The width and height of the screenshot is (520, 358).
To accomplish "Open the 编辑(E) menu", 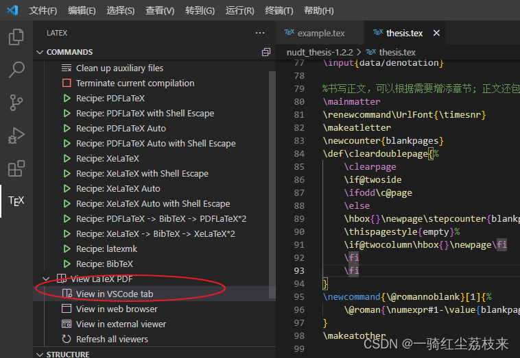I will (82, 10).
